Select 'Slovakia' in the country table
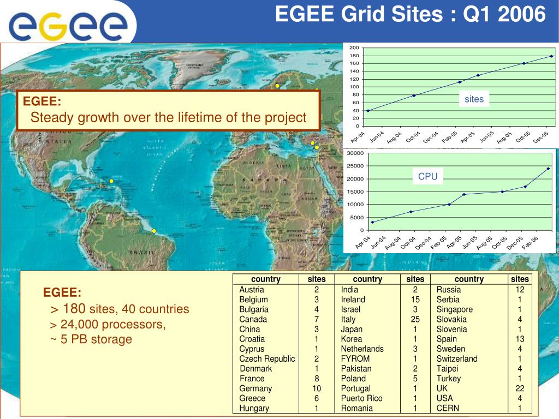This screenshot has height=419, width=559. [x=451, y=319]
